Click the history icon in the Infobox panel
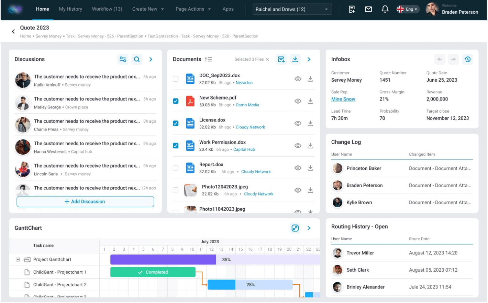The width and height of the screenshot is (488, 303). (467, 59)
